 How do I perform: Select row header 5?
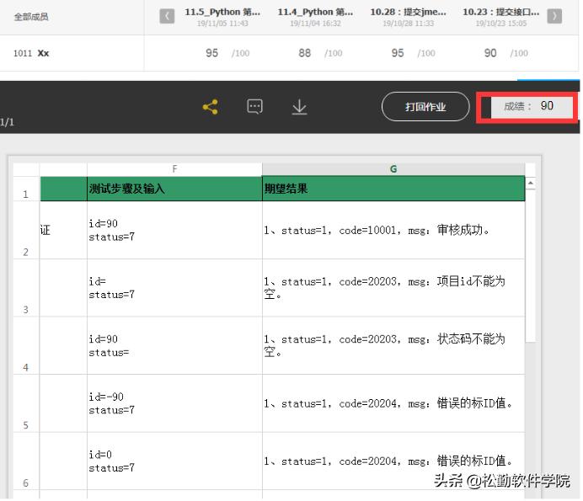click(25, 403)
